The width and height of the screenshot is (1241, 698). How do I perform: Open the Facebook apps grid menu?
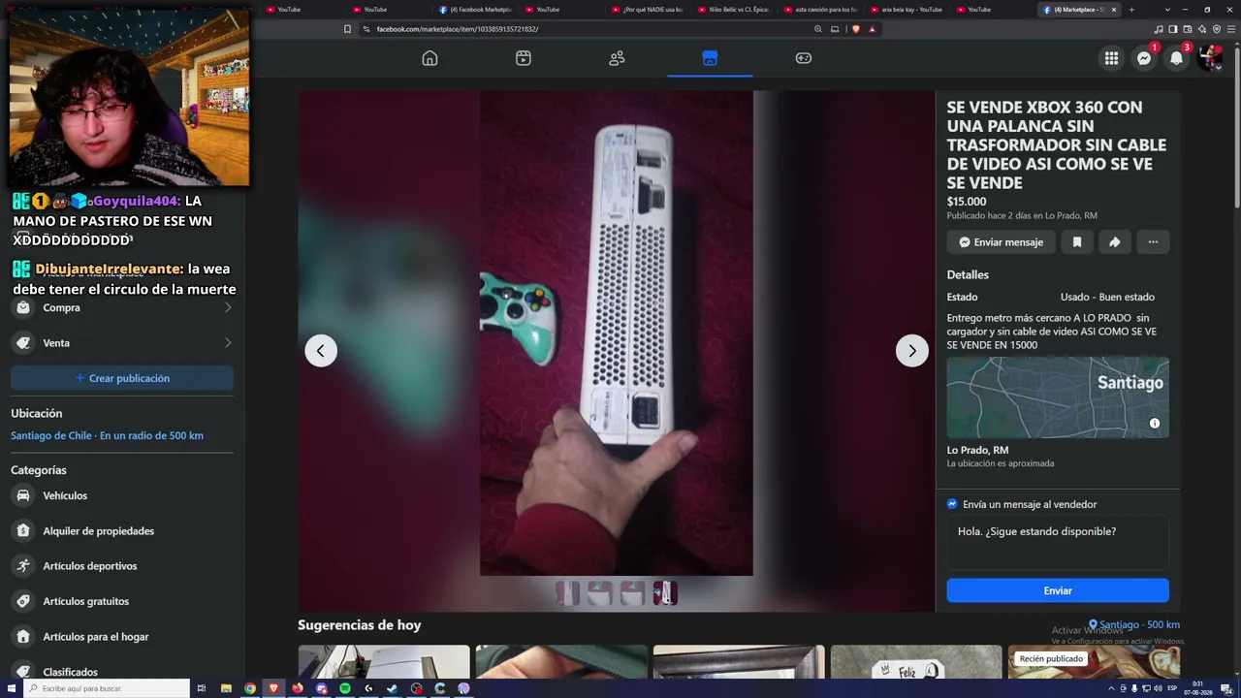click(x=1111, y=58)
